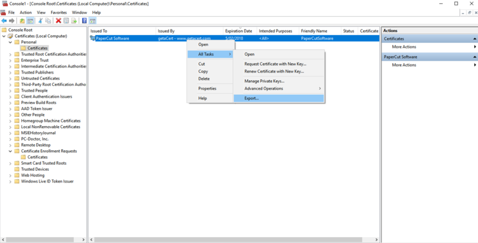Click the Web Hosting folder icon

[x=17, y=175]
